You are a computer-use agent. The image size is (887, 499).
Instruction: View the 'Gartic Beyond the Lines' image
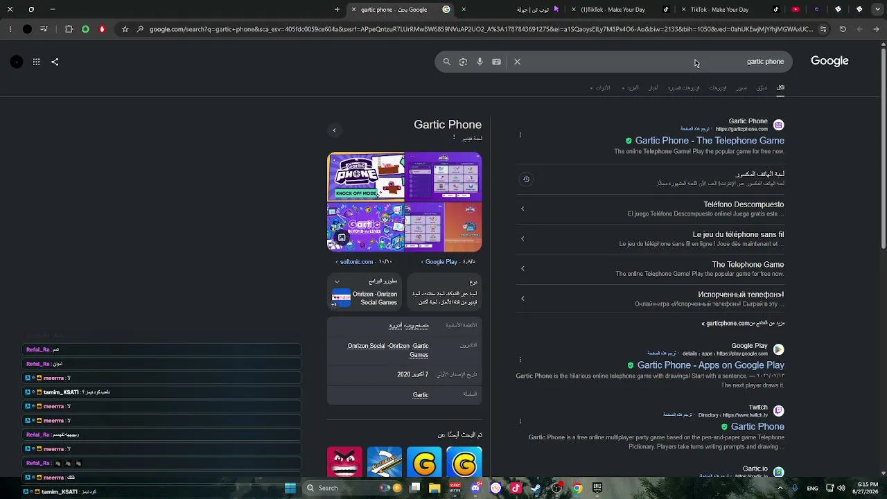pyautogui.click(x=365, y=227)
